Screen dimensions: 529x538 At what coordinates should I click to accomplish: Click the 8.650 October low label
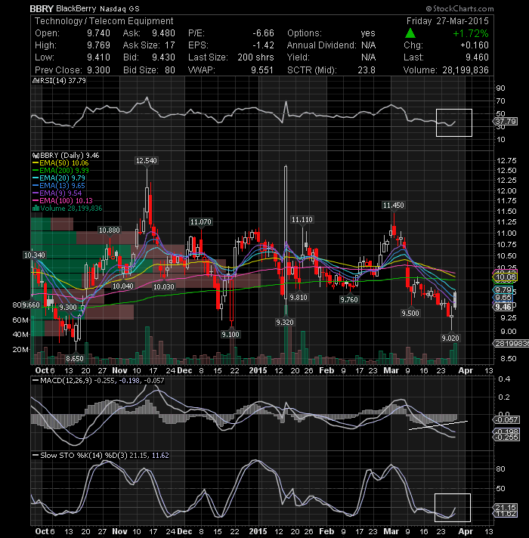point(75,359)
